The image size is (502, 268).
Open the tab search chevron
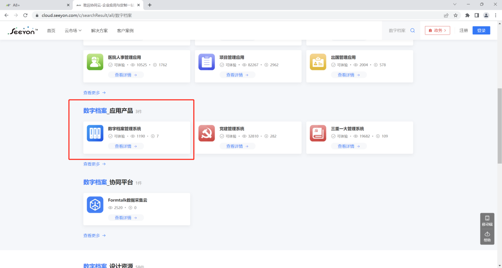(455, 4)
